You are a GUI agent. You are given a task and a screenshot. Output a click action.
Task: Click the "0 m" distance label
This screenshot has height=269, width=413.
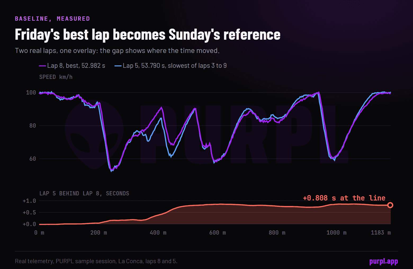pyautogui.click(x=39, y=233)
